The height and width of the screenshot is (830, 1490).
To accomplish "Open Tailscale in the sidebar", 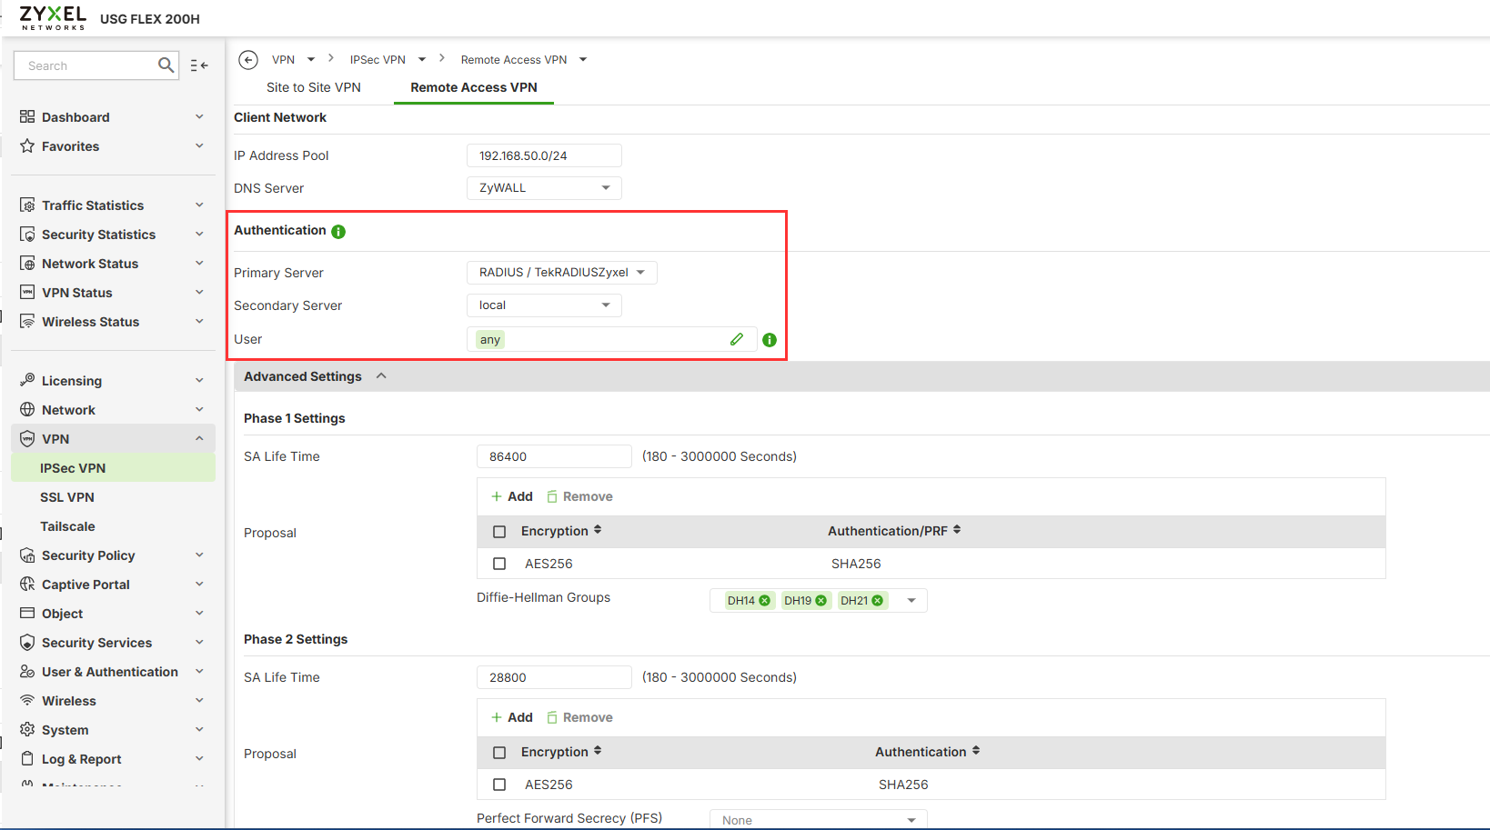I will [67, 526].
